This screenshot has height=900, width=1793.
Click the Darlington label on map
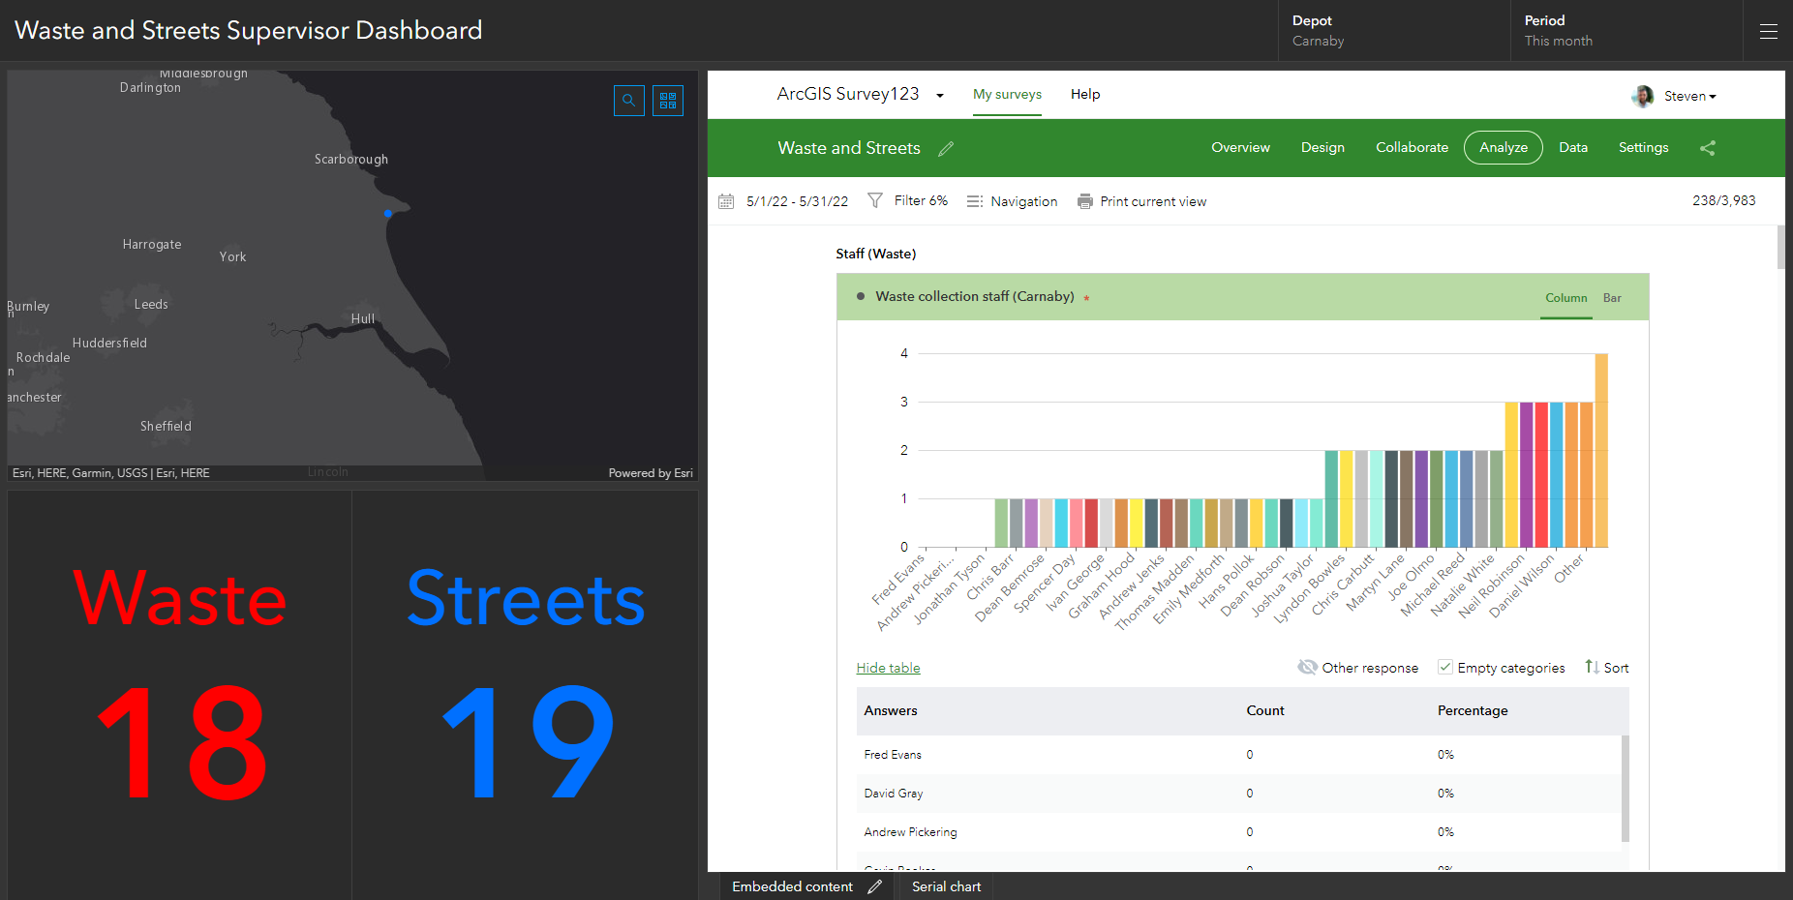coord(150,88)
